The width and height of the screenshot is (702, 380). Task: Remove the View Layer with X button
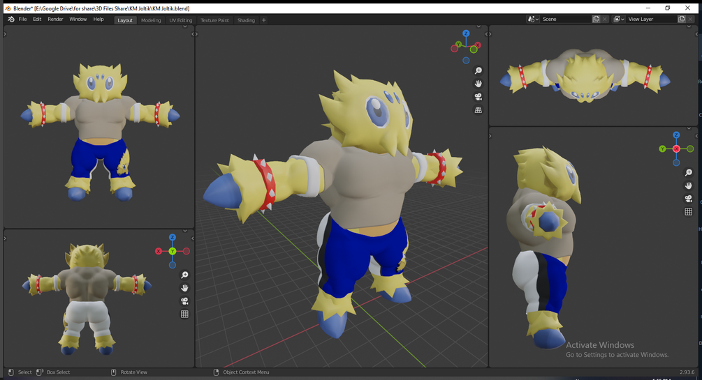(x=690, y=20)
